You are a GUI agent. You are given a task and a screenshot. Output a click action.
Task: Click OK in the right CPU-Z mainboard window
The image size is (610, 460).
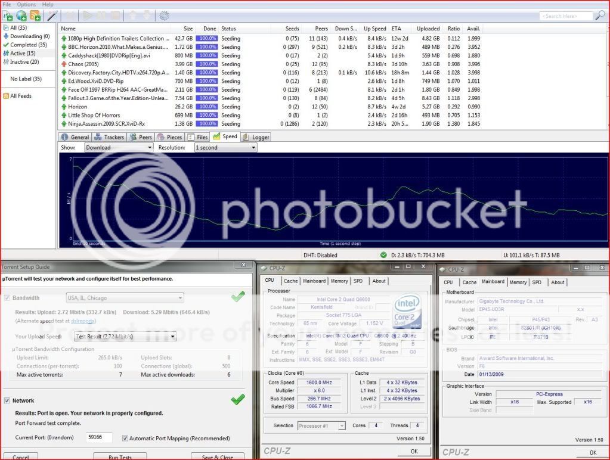point(593,452)
